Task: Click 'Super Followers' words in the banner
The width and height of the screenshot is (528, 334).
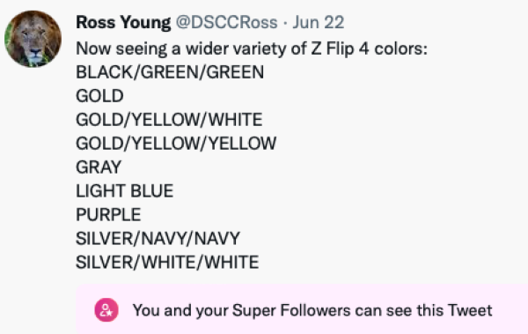Action: point(291,310)
